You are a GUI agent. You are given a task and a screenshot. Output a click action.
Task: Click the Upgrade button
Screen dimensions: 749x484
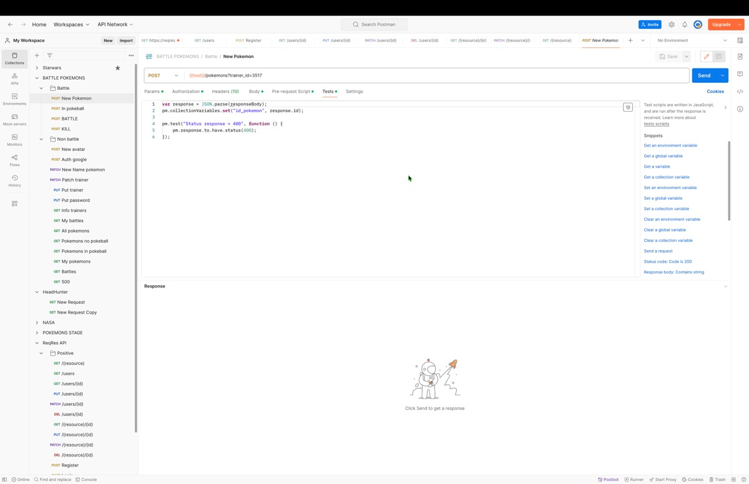pos(722,24)
